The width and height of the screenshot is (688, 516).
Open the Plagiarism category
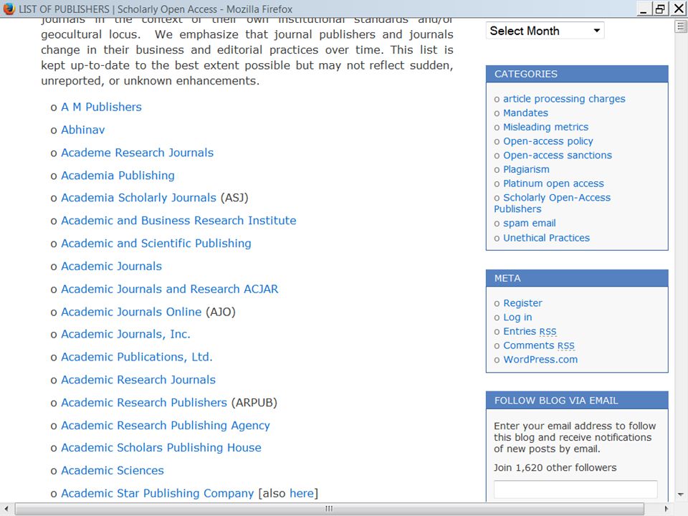[x=526, y=169]
